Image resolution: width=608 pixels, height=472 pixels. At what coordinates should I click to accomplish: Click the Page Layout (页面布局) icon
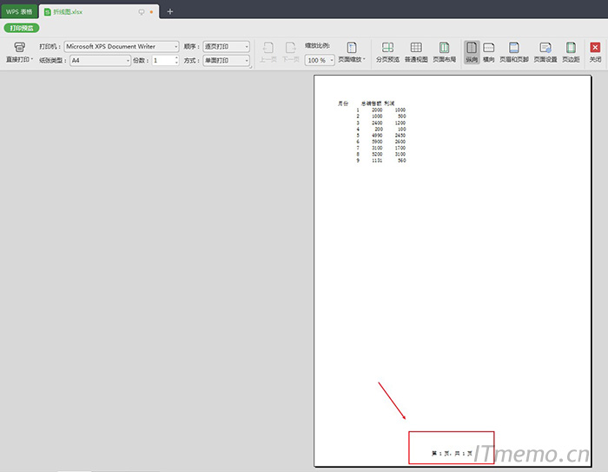pos(444,48)
